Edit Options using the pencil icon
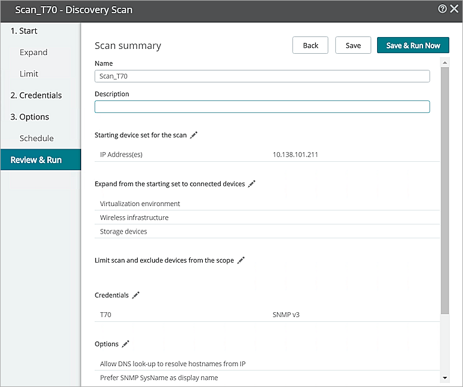Viewport: 463px width, 387px height. [125, 344]
